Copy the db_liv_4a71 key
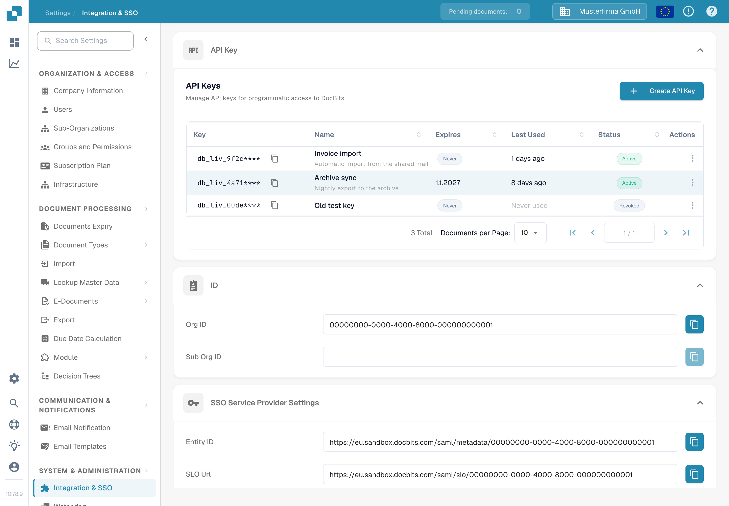Viewport: 729px width, 506px height. coord(274,183)
